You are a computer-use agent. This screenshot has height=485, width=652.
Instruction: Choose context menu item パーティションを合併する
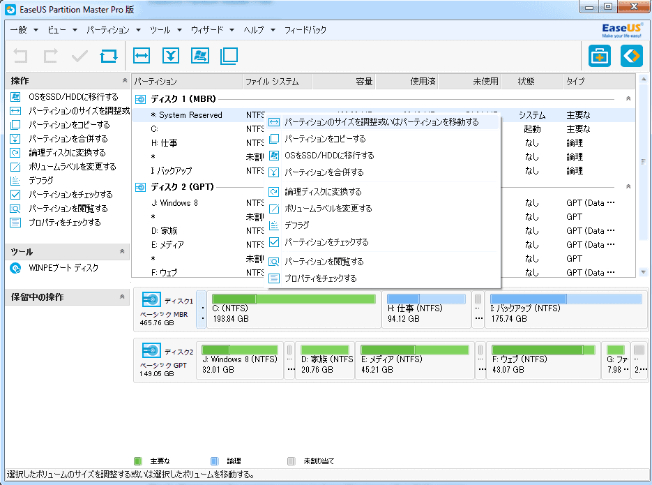[382, 172]
